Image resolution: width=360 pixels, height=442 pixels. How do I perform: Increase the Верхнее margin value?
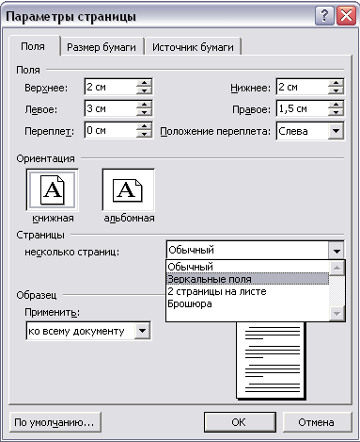click(144, 83)
